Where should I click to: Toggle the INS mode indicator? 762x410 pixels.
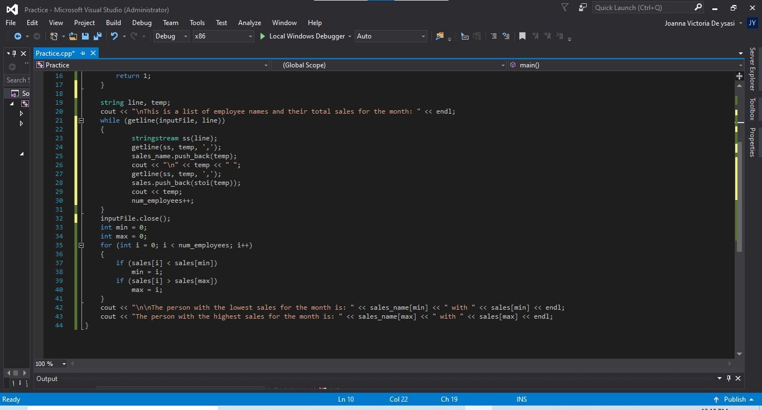tap(521, 399)
